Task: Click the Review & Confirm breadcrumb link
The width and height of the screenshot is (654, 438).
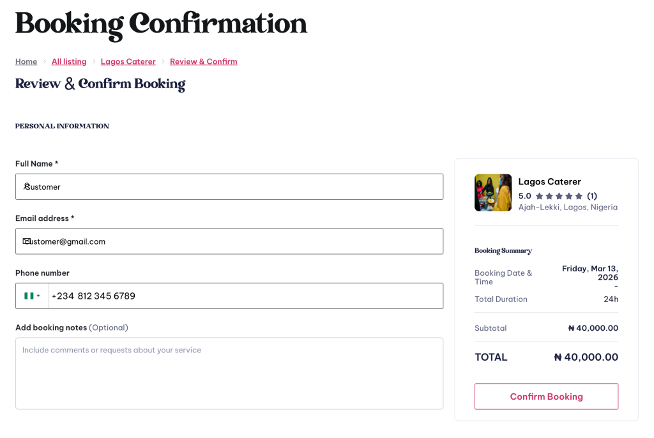Action: tap(204, 62)
